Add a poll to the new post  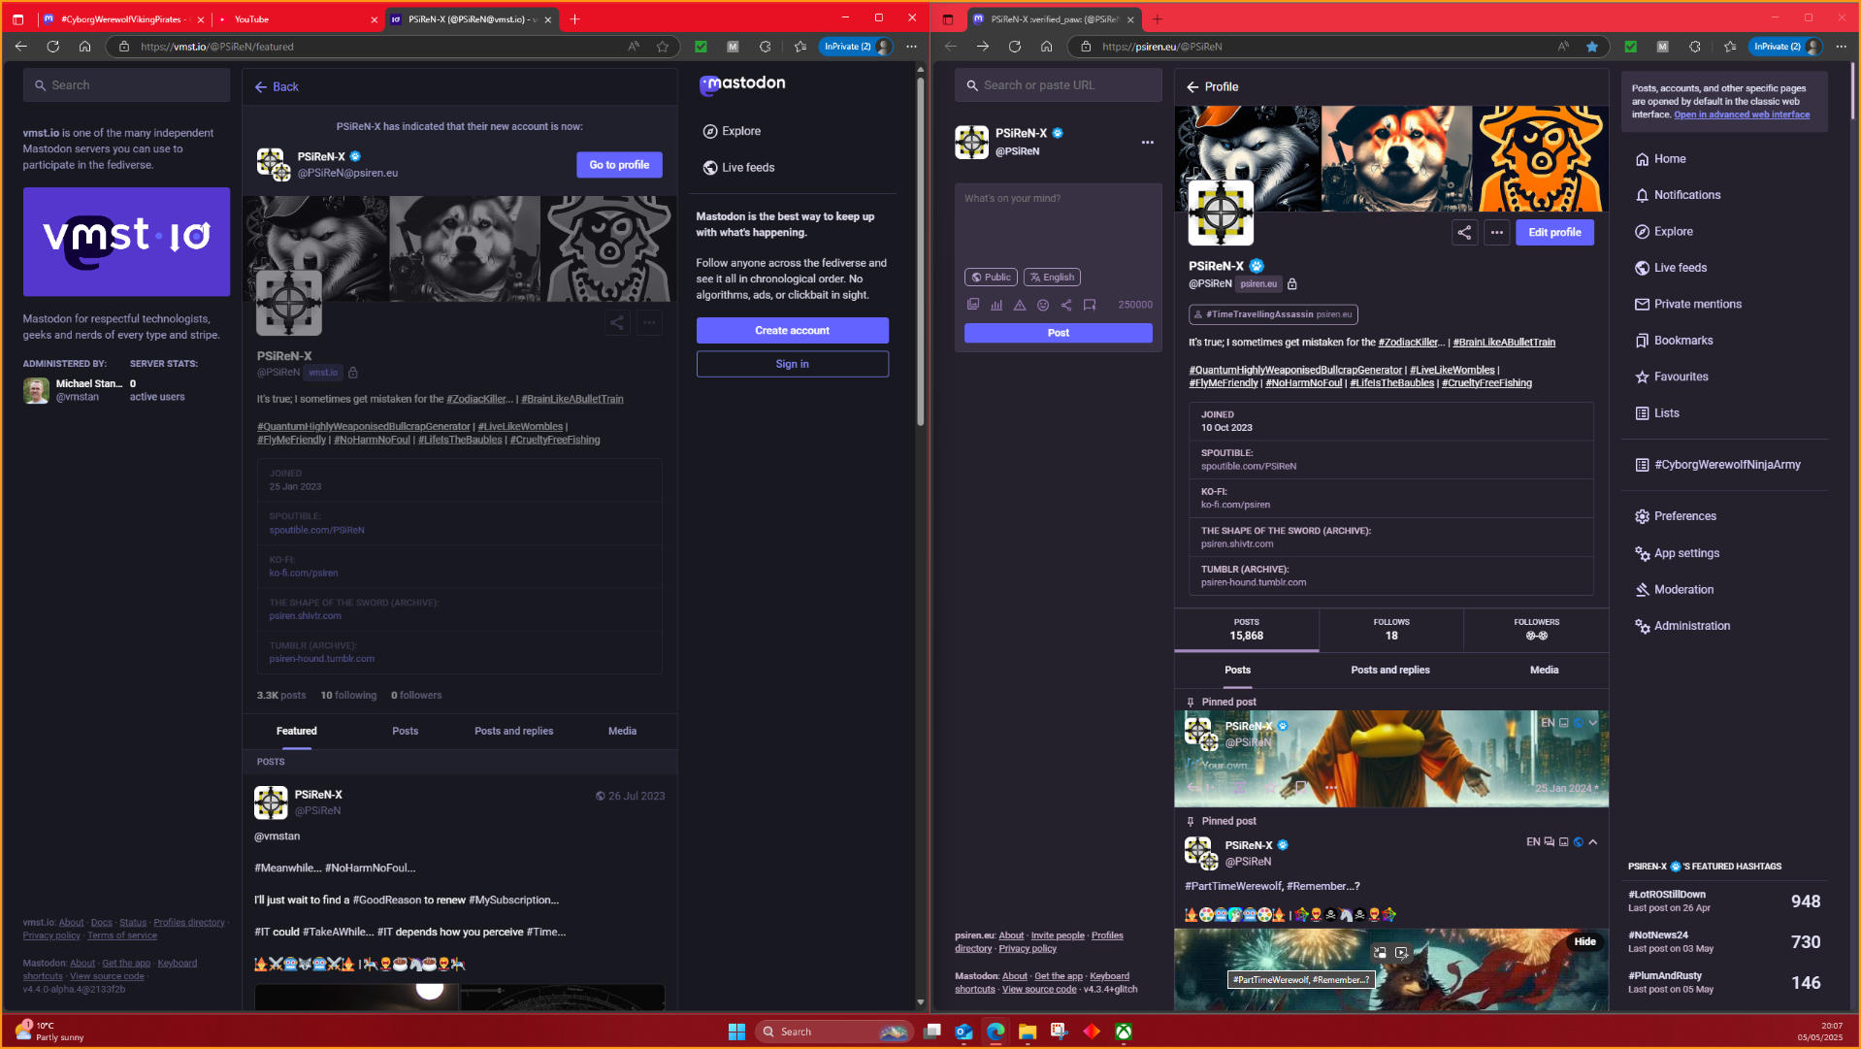(996, 305)
